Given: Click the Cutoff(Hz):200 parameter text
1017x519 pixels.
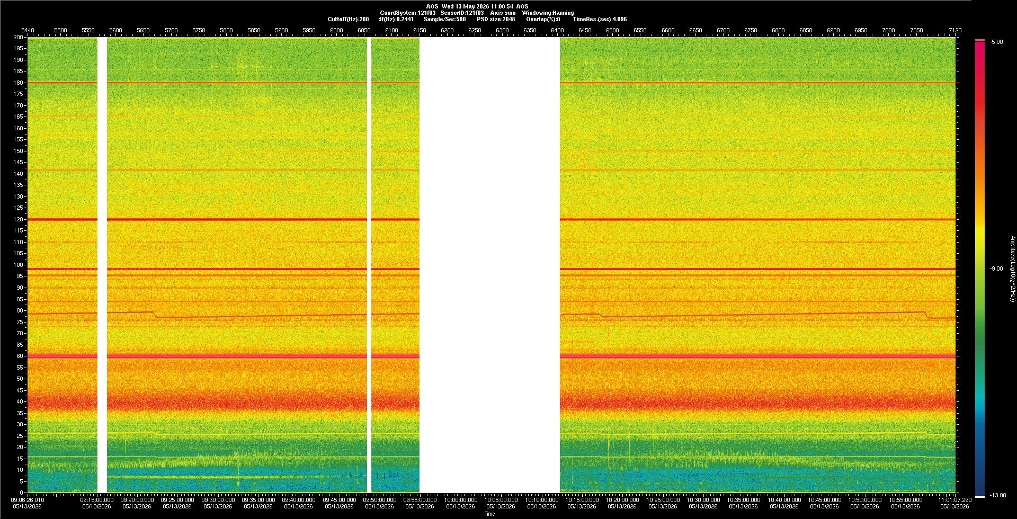Looking at the screenshot, I should tap(348, 19).
